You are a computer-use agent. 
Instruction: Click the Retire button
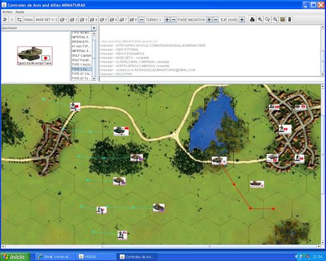click(29, 20)
